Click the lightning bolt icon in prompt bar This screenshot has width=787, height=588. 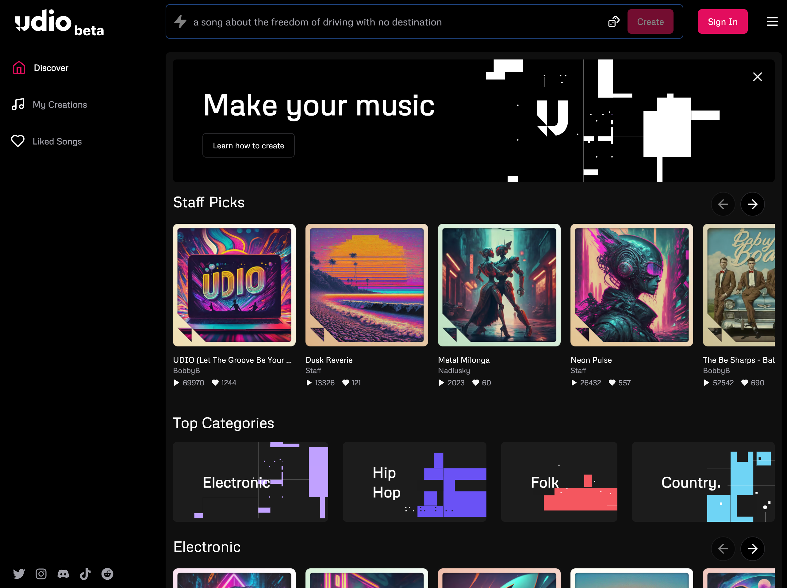click(180, 22)
